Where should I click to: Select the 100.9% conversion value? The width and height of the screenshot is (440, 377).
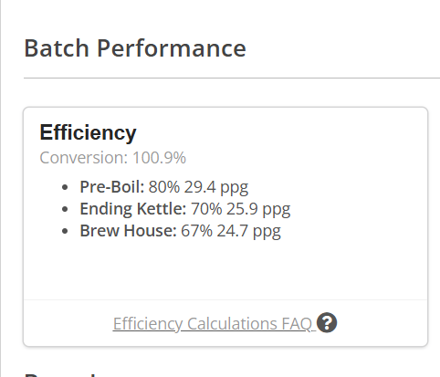pyautogui.click(x=159, y=158)
